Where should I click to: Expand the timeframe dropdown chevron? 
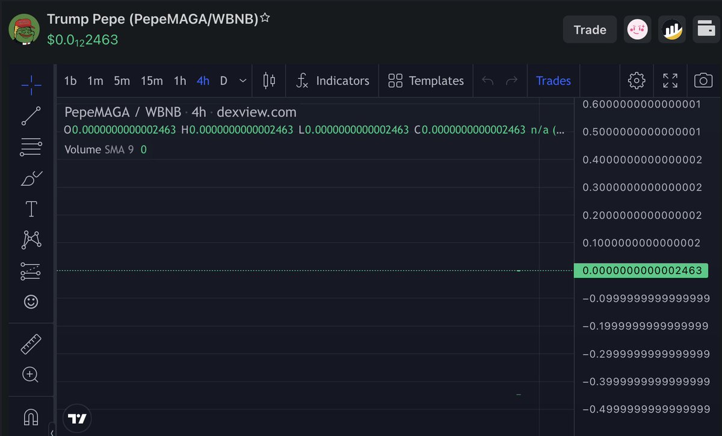243,81
